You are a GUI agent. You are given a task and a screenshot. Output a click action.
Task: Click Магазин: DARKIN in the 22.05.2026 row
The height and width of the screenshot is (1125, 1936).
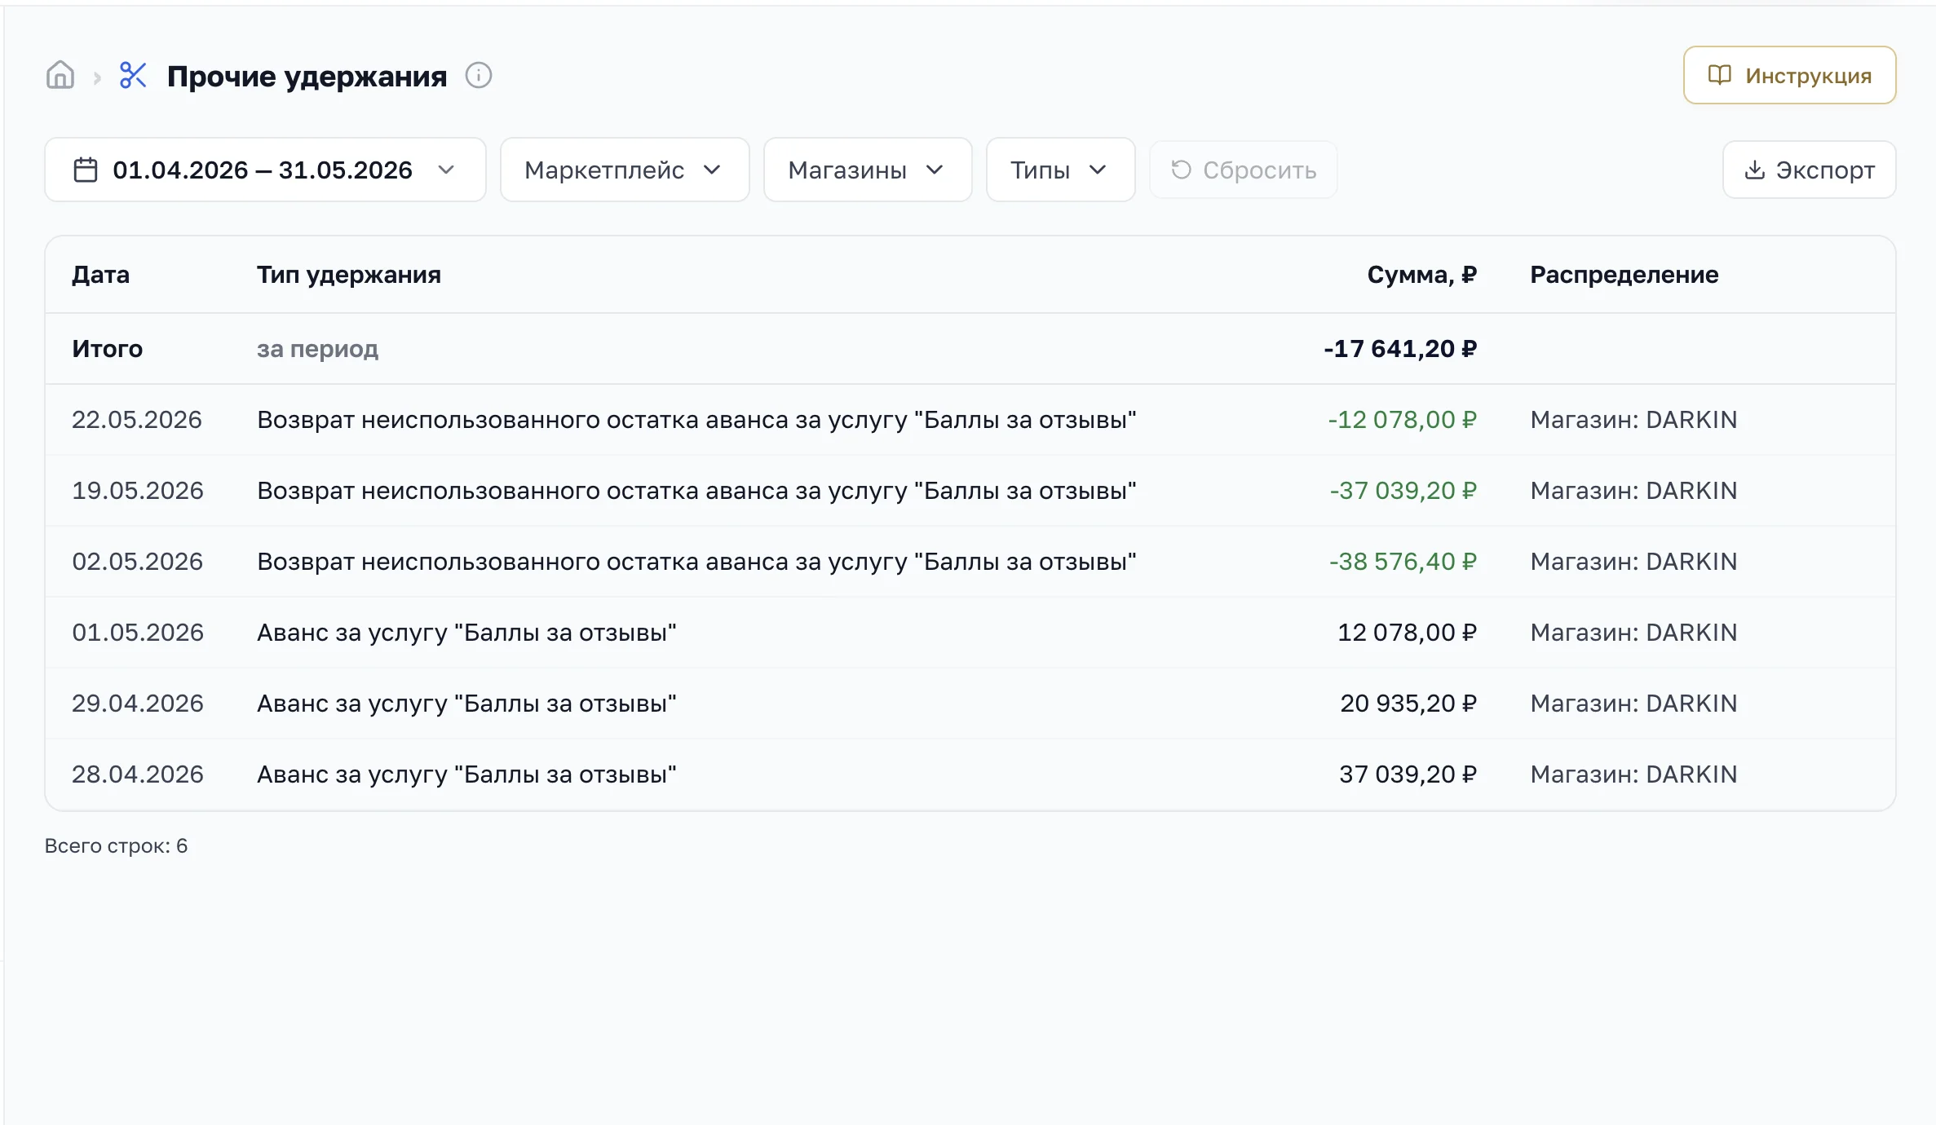coord(1633,420)
